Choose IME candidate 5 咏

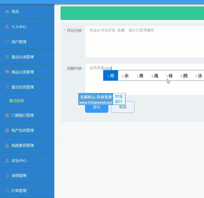169,76
